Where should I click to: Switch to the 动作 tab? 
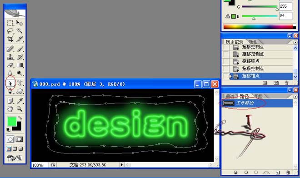(253, 42)
